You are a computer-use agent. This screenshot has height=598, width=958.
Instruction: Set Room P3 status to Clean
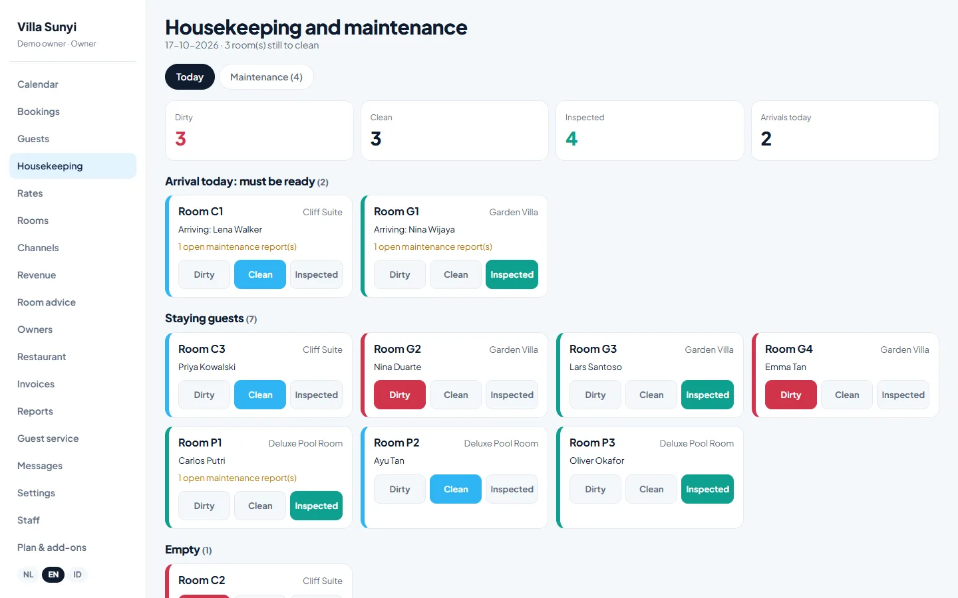(651, 489)
